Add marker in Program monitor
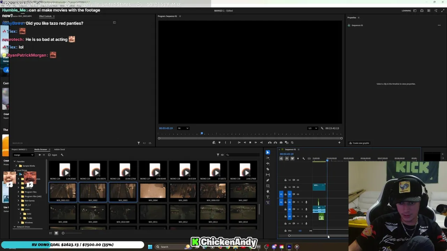This screenshot has height=251, width=447. [x=219, y=142]
